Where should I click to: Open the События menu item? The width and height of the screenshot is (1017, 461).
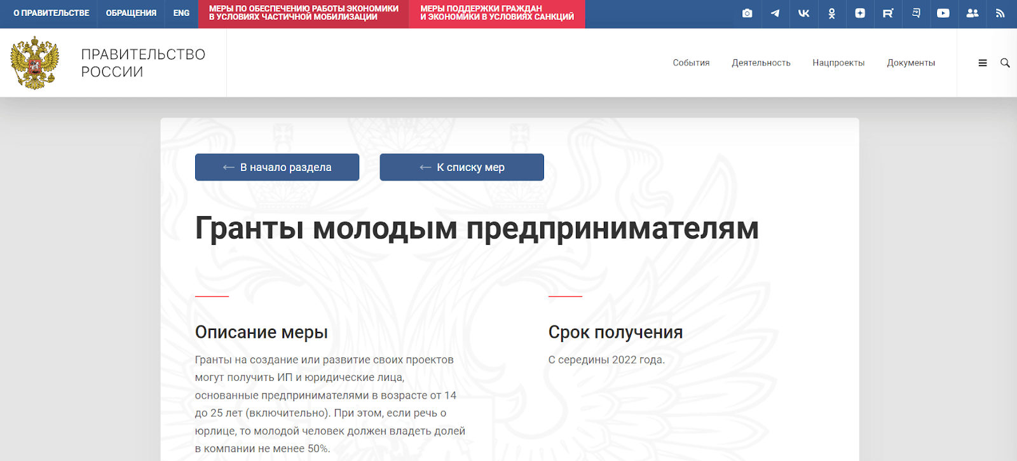point(691,63)
